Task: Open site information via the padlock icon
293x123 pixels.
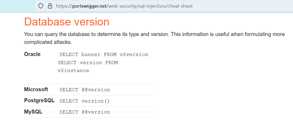Action: 49,6
